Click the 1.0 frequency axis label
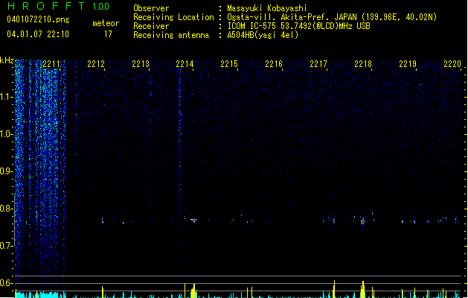 pos(6,134)
